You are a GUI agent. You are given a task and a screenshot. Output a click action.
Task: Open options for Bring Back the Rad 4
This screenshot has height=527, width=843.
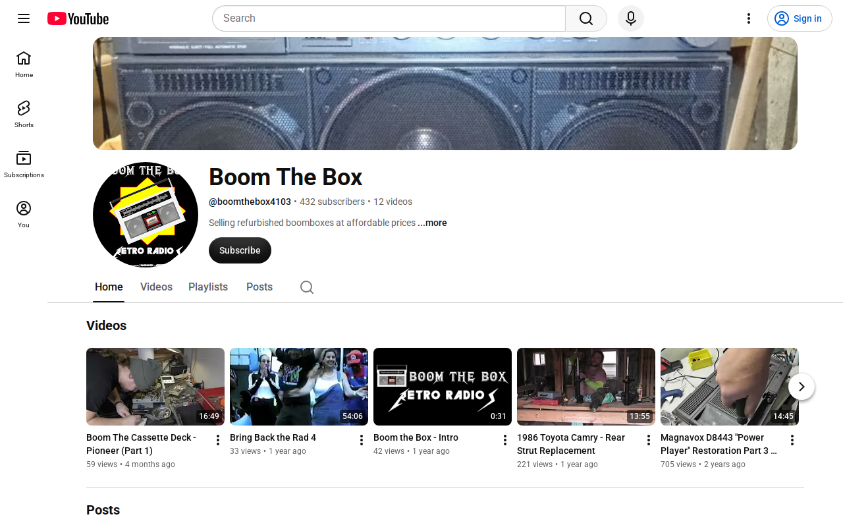[x=362, y=440]
